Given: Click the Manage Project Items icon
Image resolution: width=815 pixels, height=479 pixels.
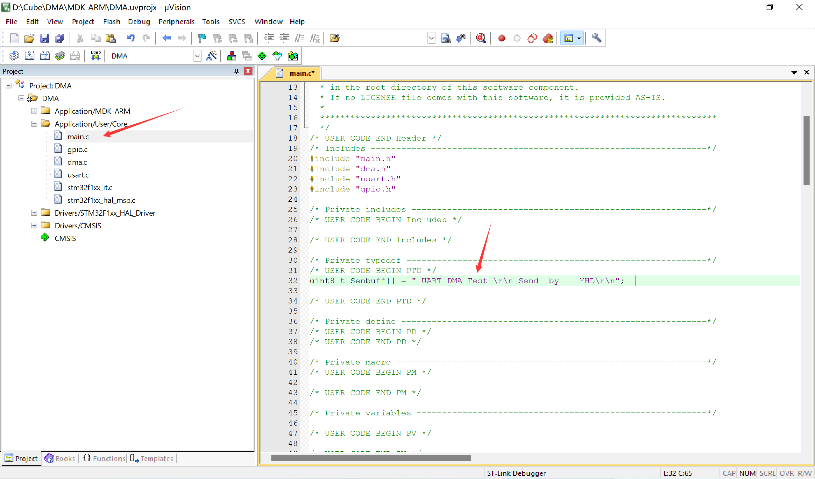Looking at the screenshot, I should tap(231, 56).
